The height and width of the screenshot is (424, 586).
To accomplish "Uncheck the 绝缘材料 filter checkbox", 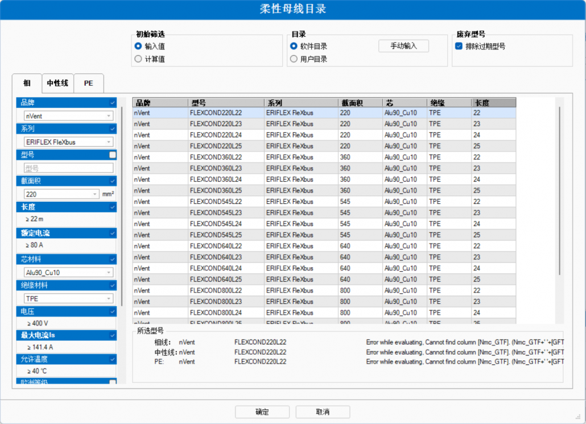I will (x=113, y=285).
